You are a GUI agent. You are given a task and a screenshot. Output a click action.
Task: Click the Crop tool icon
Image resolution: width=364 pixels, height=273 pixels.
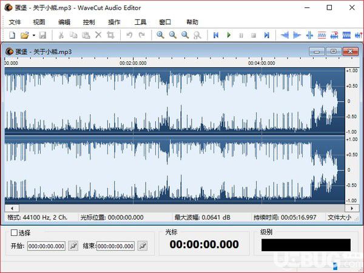click(110, 35)
